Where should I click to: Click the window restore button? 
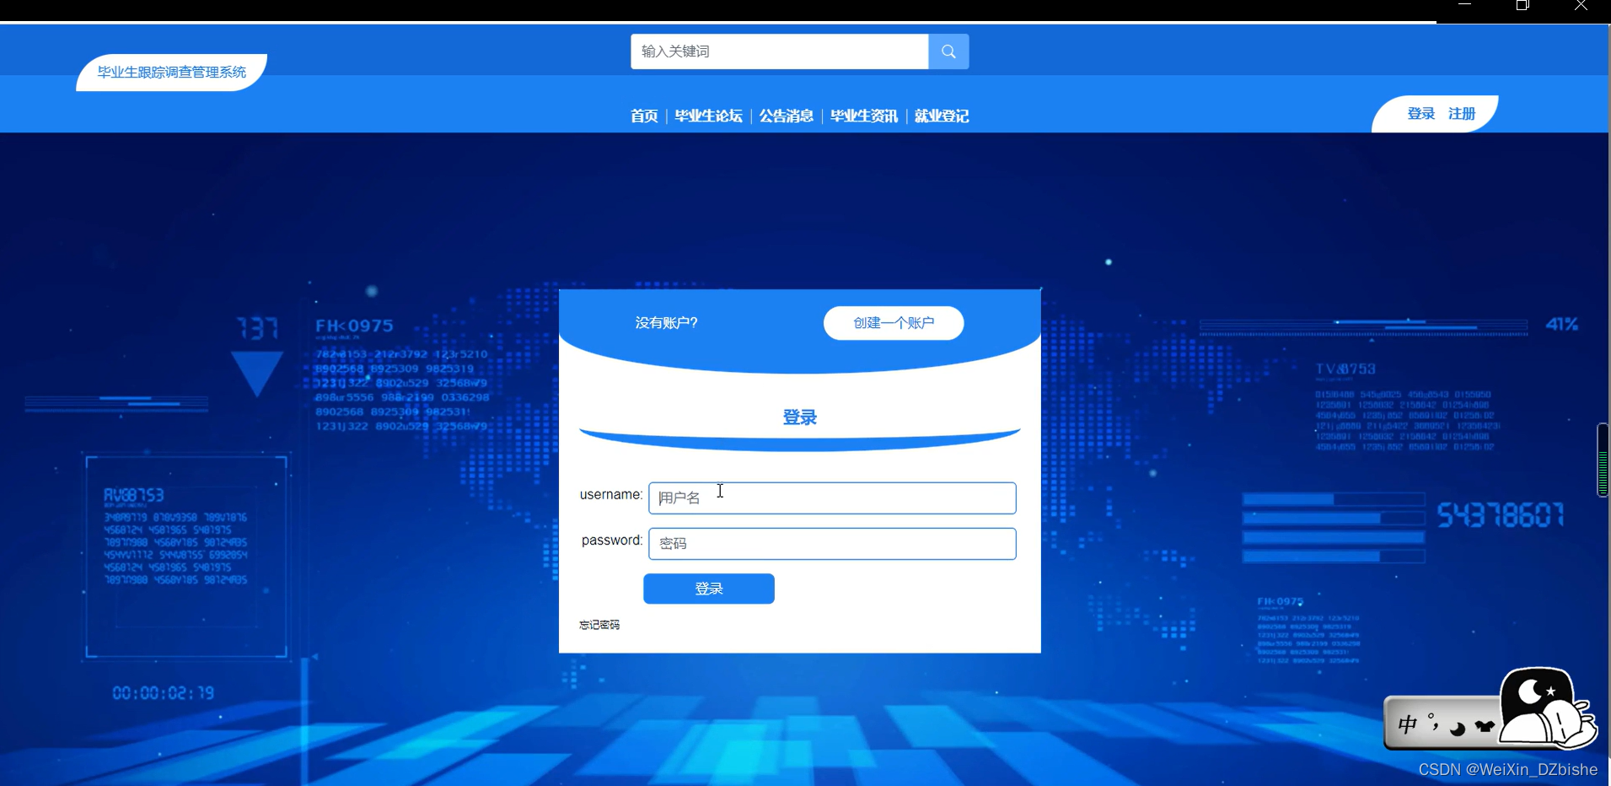(1522, 6)
